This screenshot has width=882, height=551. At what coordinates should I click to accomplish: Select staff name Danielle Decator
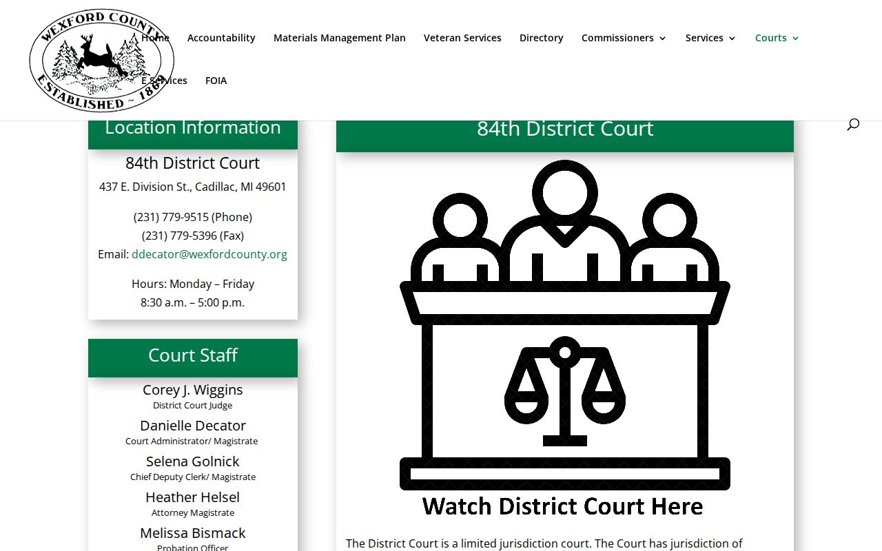click(193, 426)
